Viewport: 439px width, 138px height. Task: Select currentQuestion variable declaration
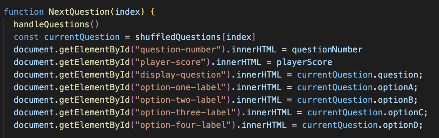click(x=82, y=37)
